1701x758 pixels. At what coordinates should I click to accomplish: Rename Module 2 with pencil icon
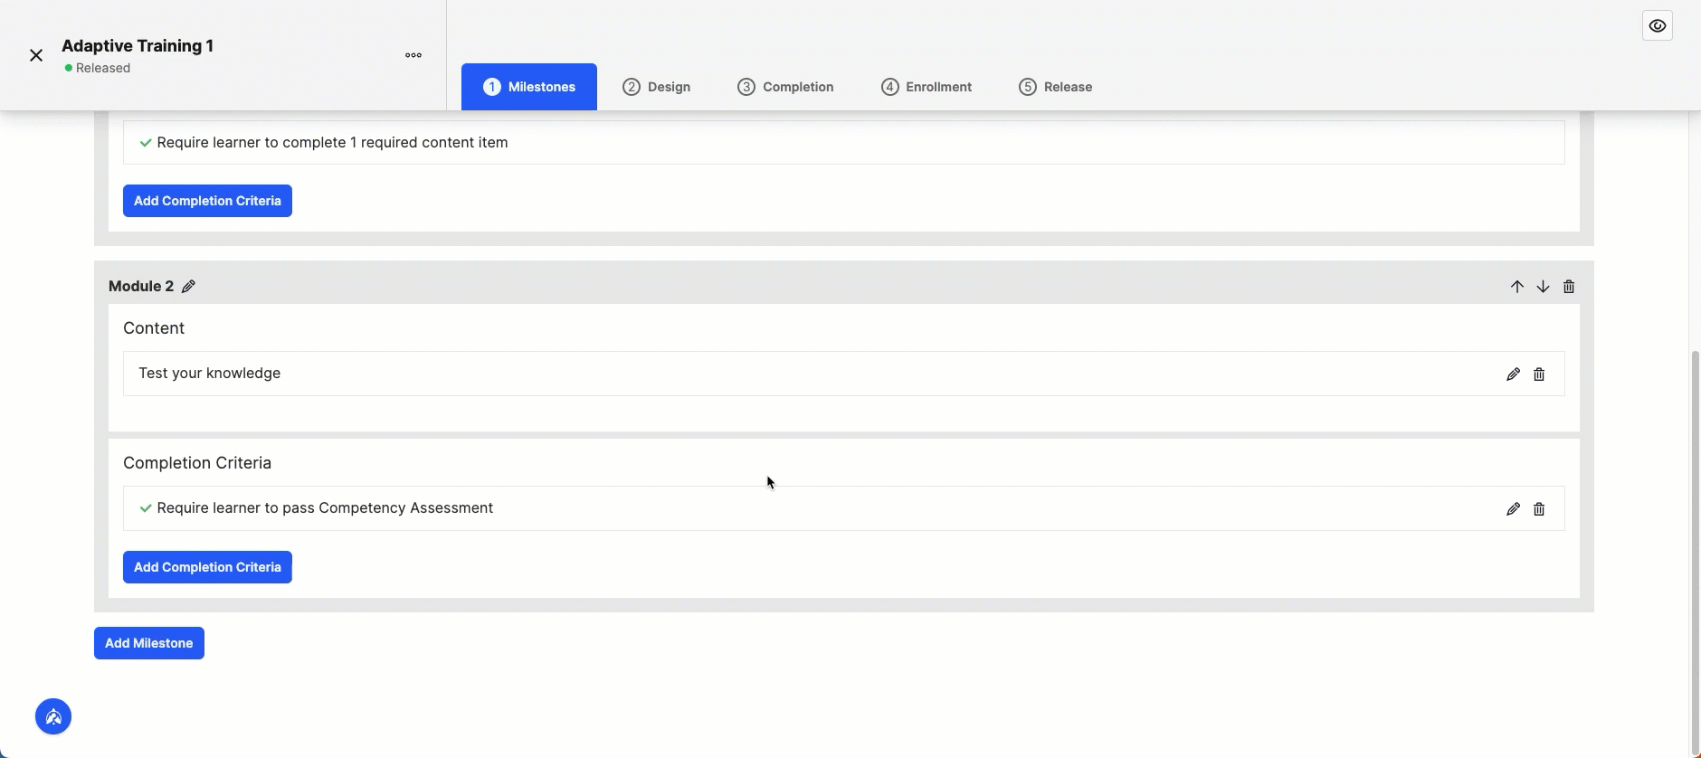[188, 287]
